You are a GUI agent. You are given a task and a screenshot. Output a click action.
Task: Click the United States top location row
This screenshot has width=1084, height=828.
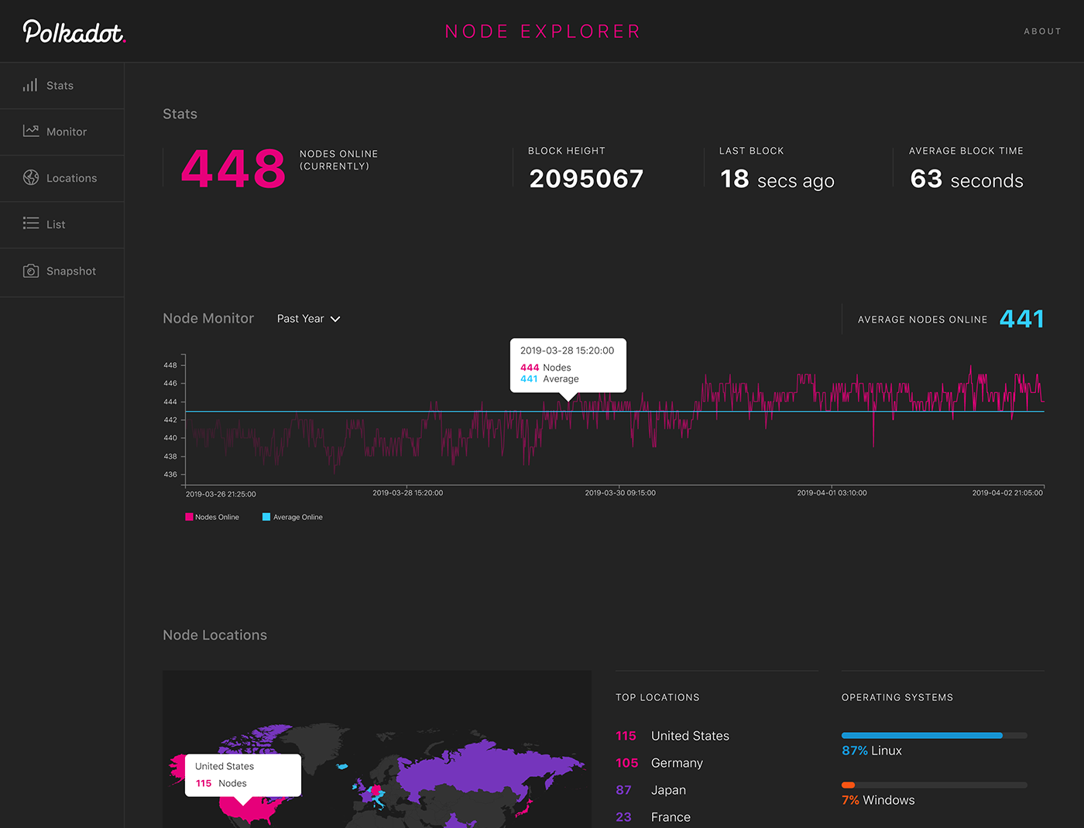pos(673,736)
